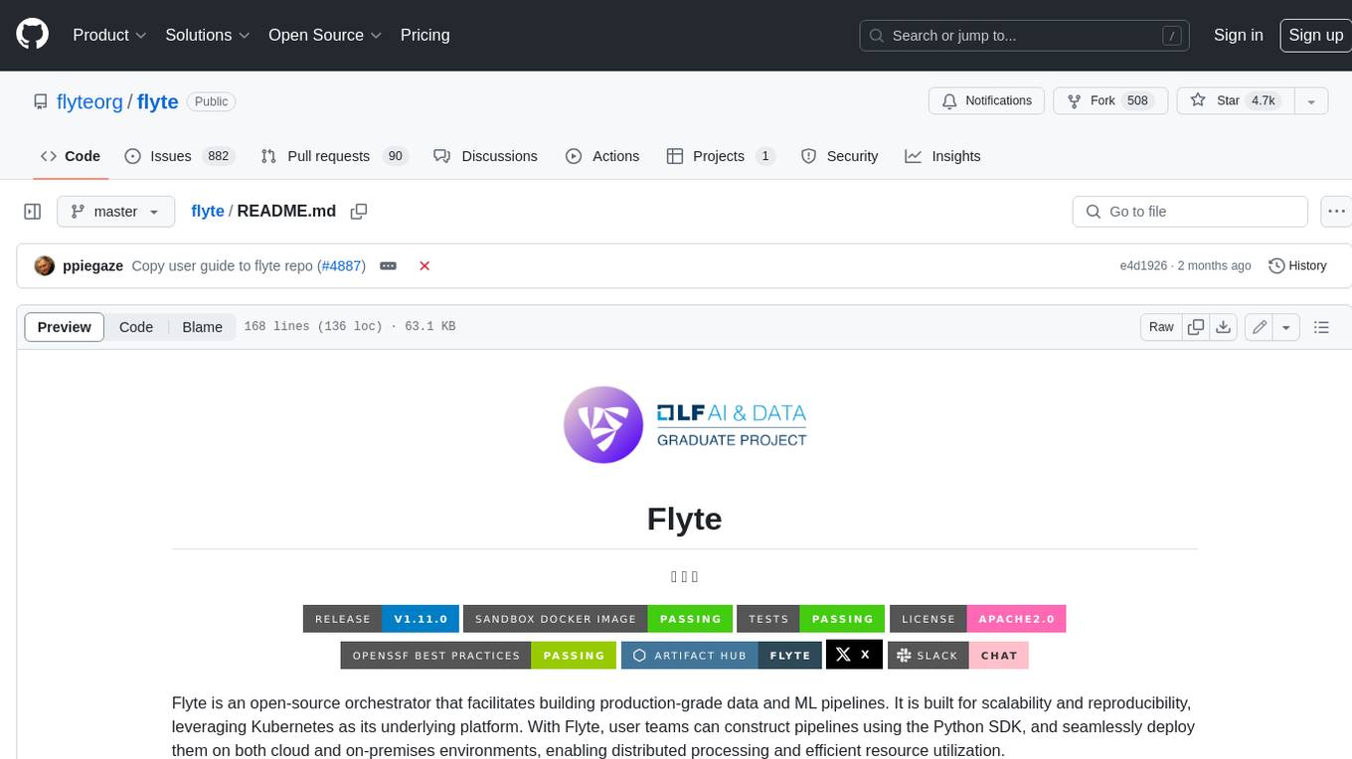The image size is (1352, 759).
Task: Click the OpenSSF Best Practices badge
Action: [479, 655]
